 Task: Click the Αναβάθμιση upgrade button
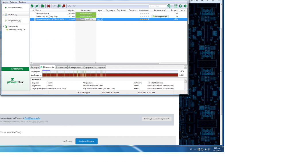click(x=15, y=69)
